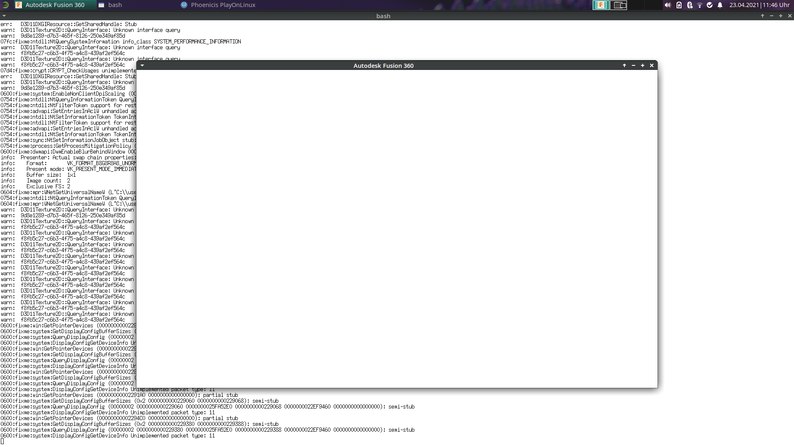The image size is (794, 447).
Task: Open the Fusion 360 window menu chevron
Action: pyautogui.click(x=142, y=65)
